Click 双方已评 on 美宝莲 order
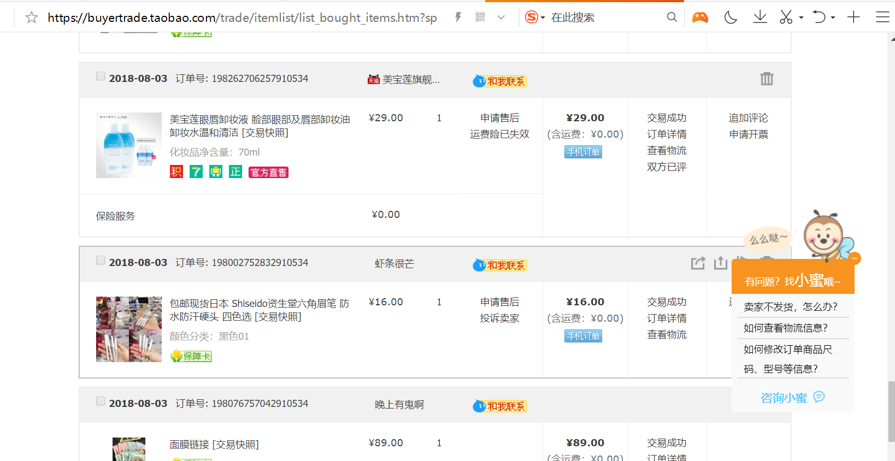The height and width of the screenshot is (461, 895). [x=667, y=167]
